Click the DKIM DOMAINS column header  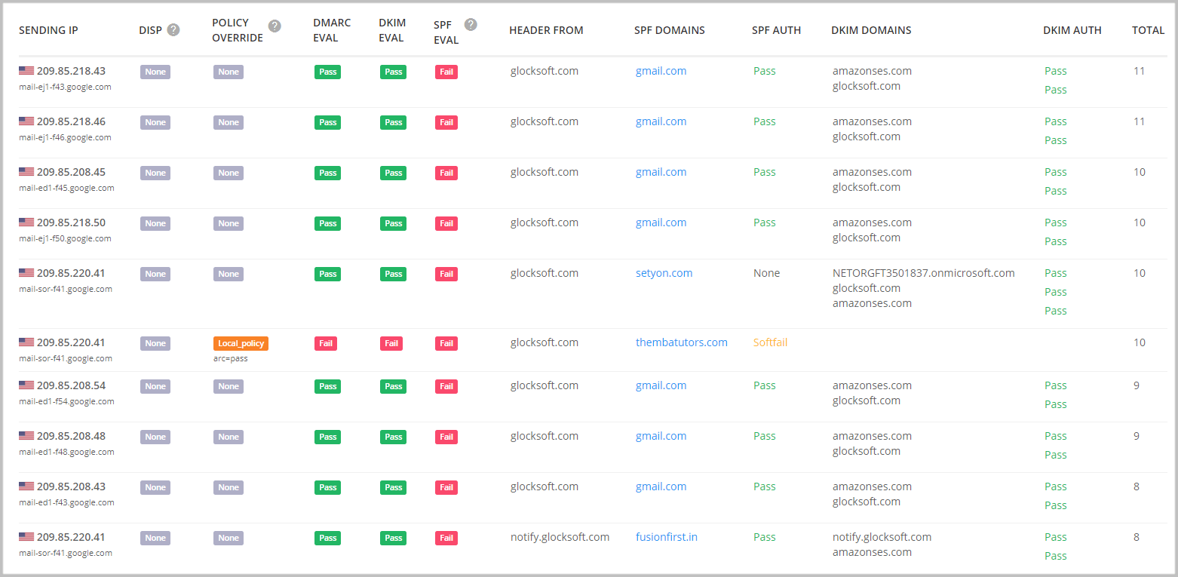871,30
